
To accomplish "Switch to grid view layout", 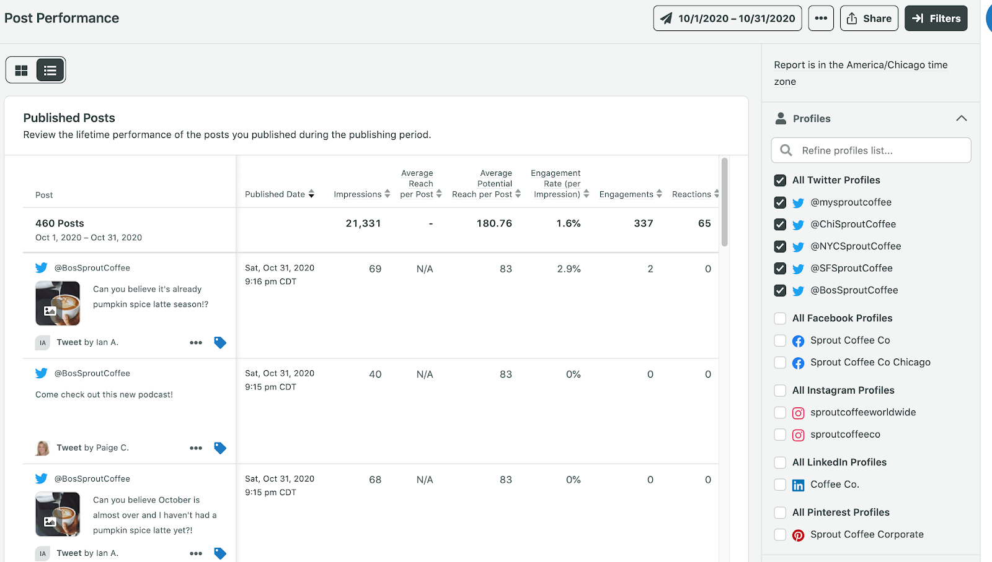I will pyautogui.click(x=22, y=71).
